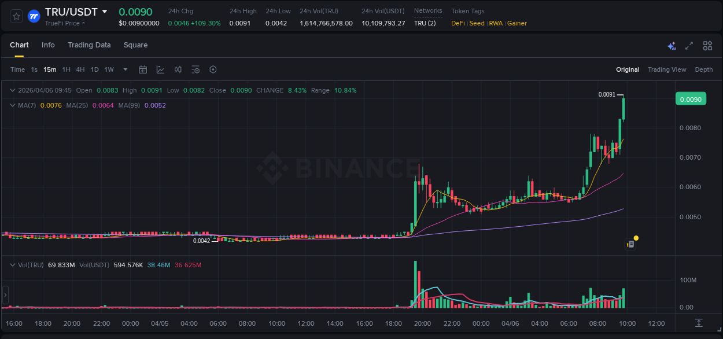
Task: Expand chart to fullscreen via arrow icon
Action: (x=688, y=45)
